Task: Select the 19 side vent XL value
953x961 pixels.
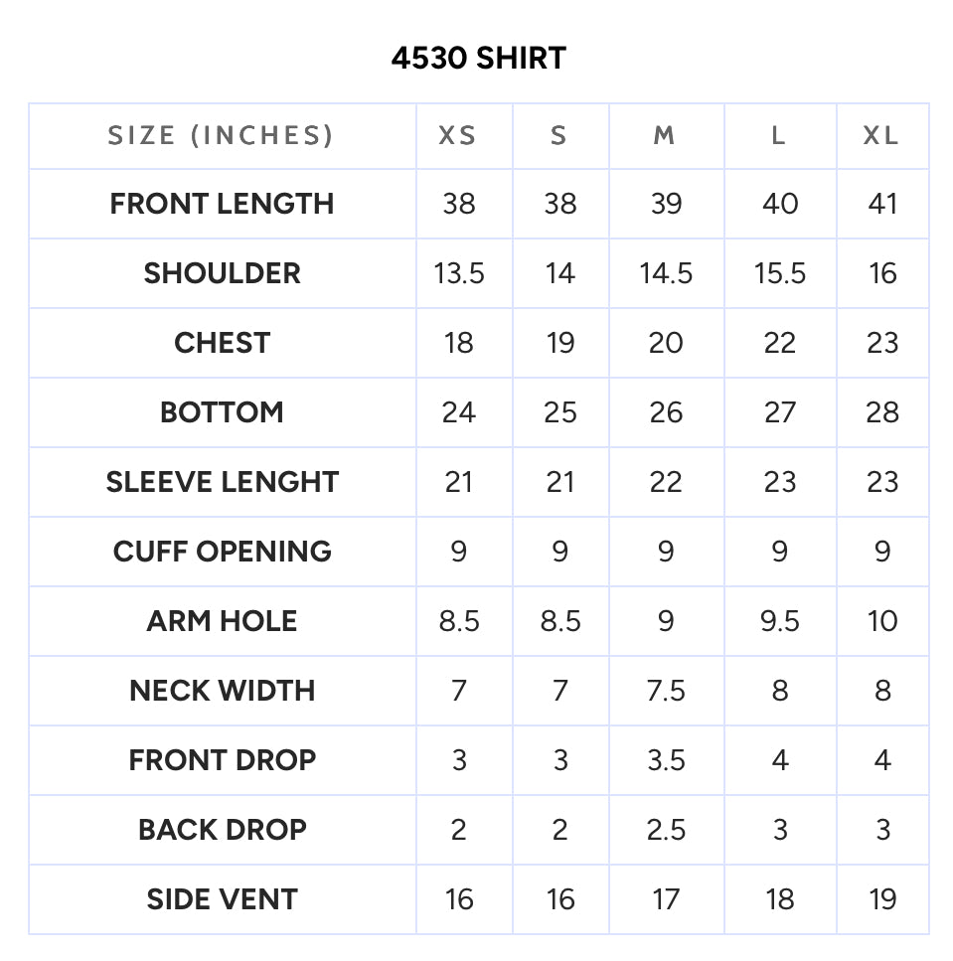Action: pos(882,899)
